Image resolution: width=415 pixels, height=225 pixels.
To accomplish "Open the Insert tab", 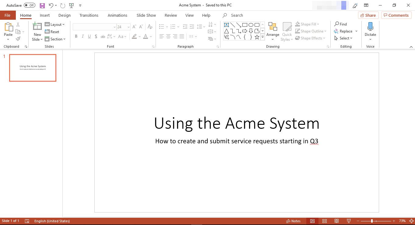I will [x=45, y=15].
